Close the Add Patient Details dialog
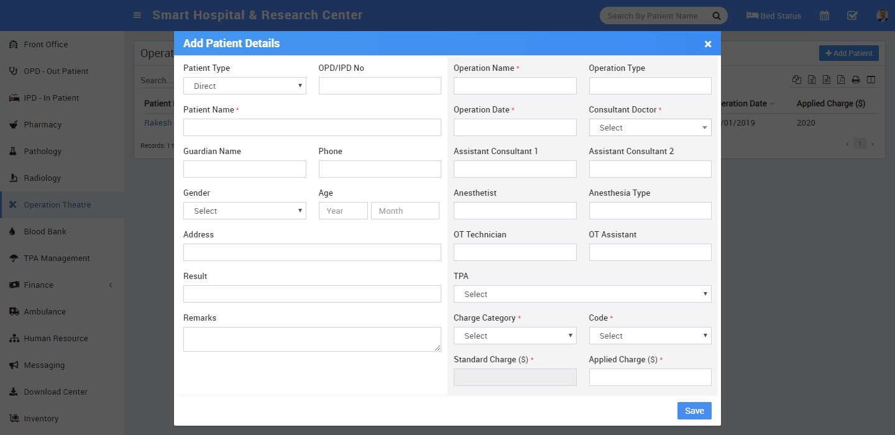The width and height of the screenshot is (895, 435). tap(708, 43)
